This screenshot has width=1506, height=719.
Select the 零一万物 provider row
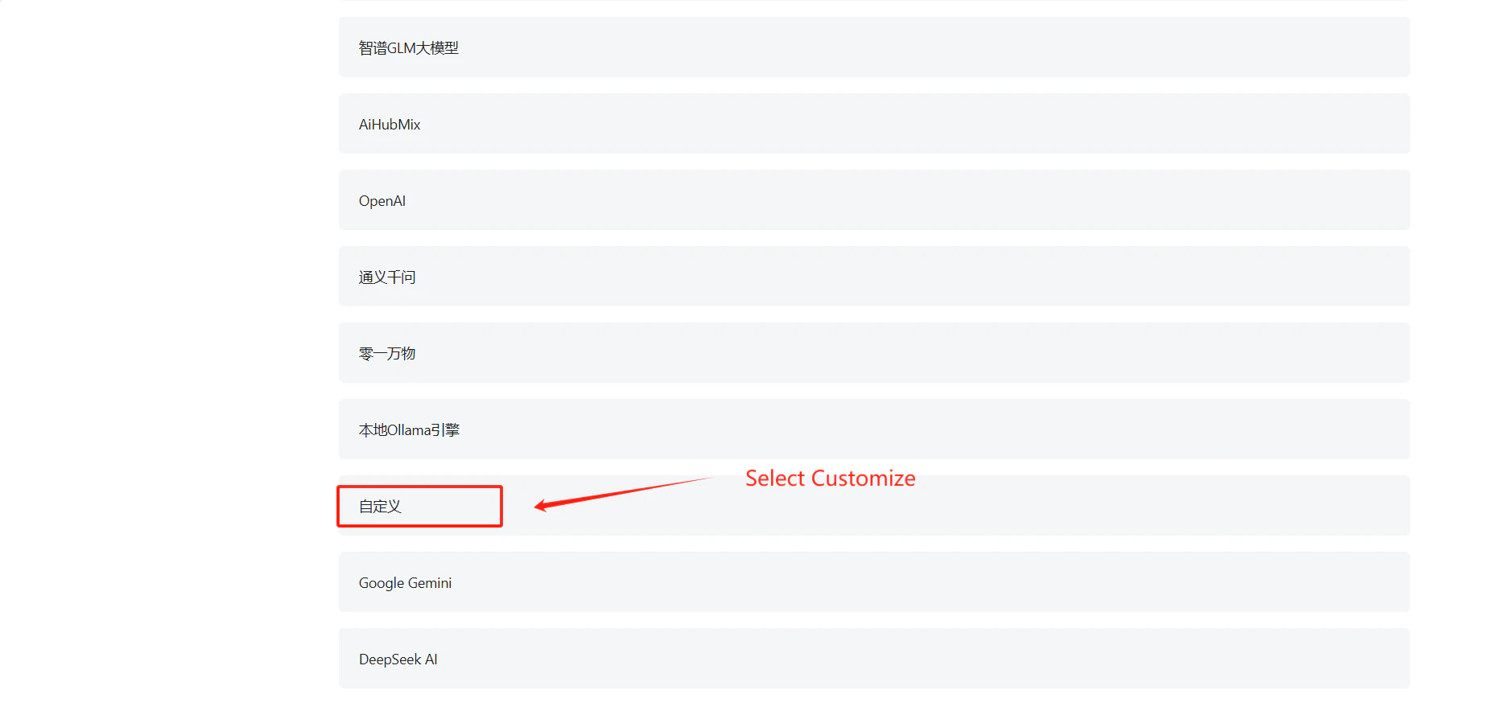pos(874,353)
